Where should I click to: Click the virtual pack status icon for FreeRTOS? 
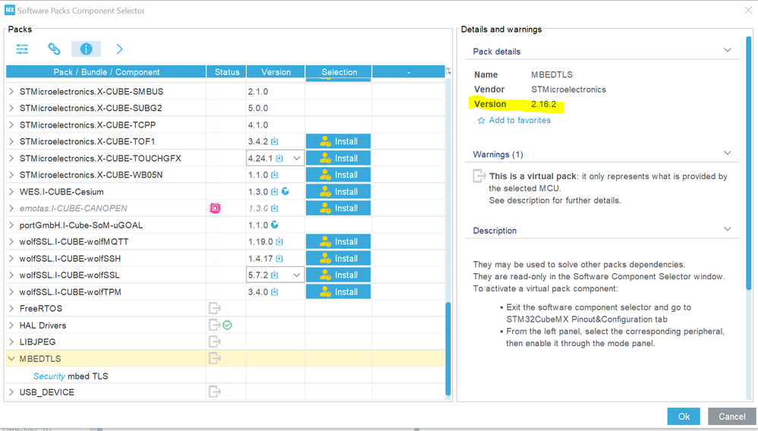click(215, 308)
